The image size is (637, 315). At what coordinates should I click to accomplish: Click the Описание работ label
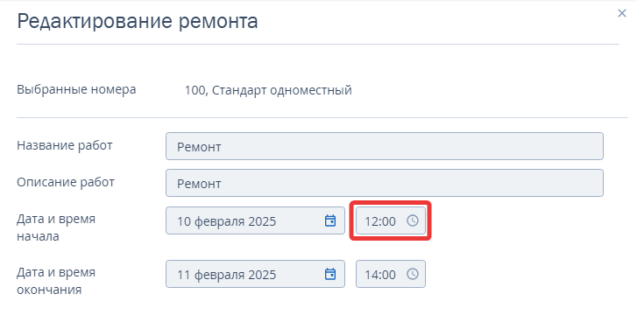coord(66,182)
